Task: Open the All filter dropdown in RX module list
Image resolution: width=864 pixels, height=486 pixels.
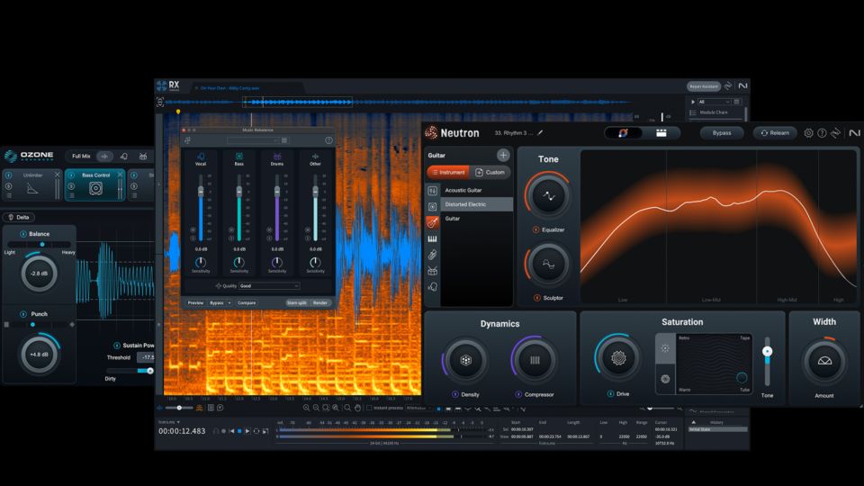Action: click(x=714, y=102)
